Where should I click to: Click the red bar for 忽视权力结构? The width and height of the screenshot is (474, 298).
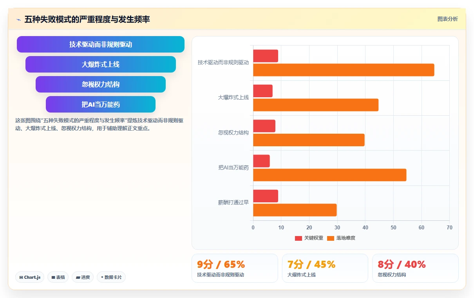pyautogui.click(x=264, y=126)
